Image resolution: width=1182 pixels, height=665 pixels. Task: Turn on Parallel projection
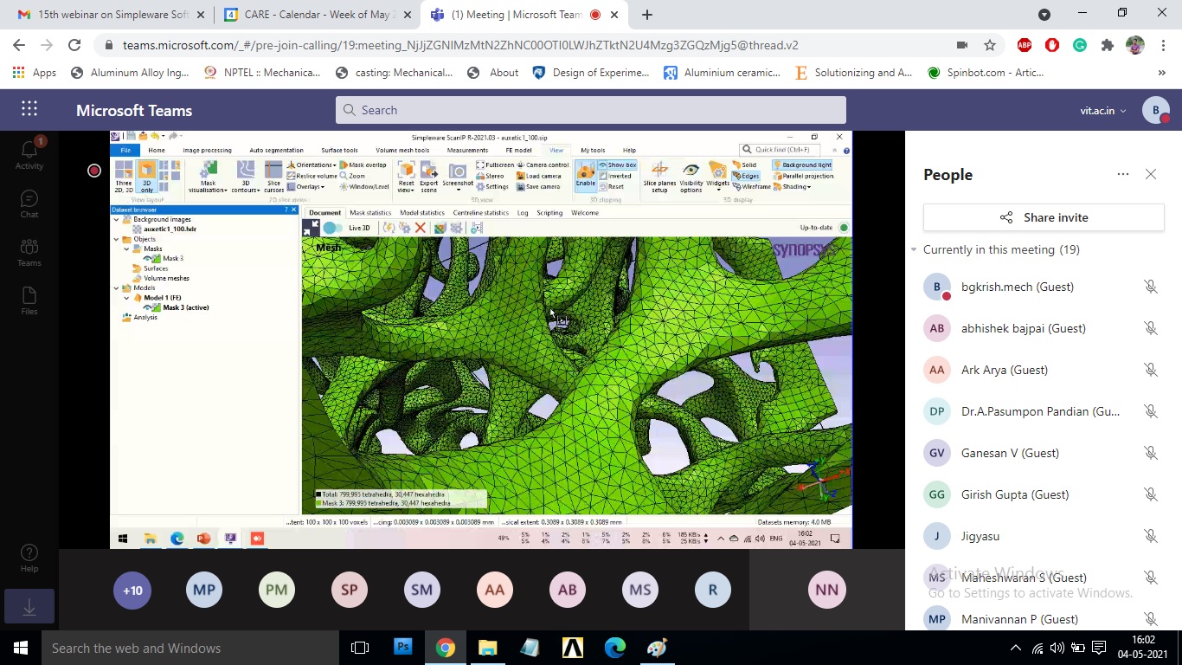pyautogui.click(x=806, y=176)
